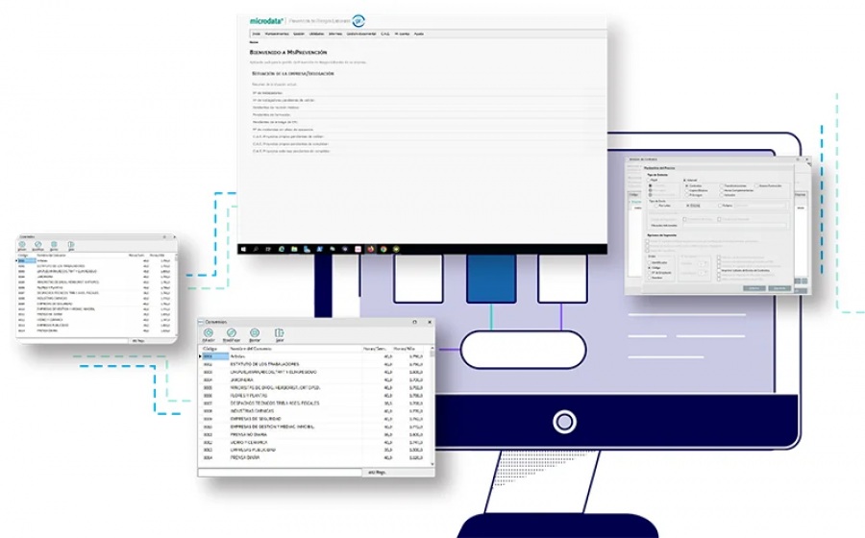Select the Código radio button under Orden
Screen dimensions: 865x538
coord(650,267)
